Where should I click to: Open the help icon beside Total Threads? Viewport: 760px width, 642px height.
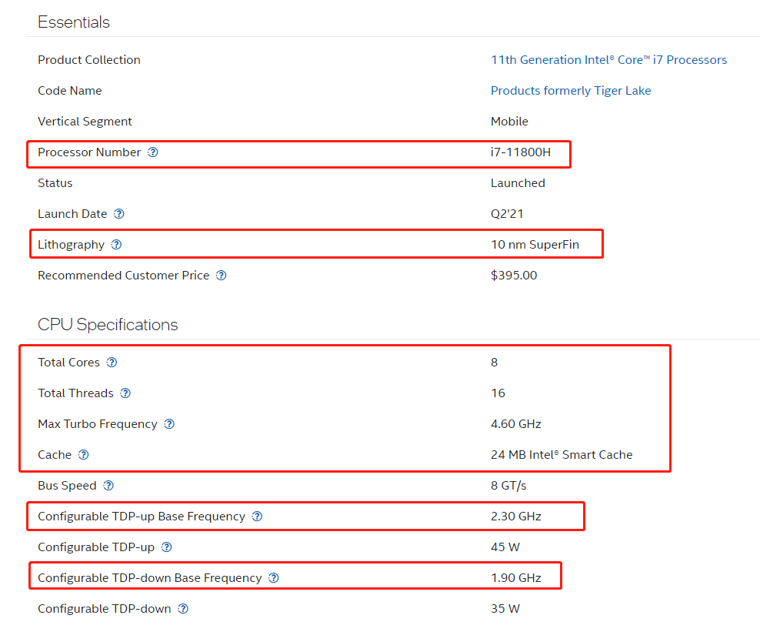(125, 393)
